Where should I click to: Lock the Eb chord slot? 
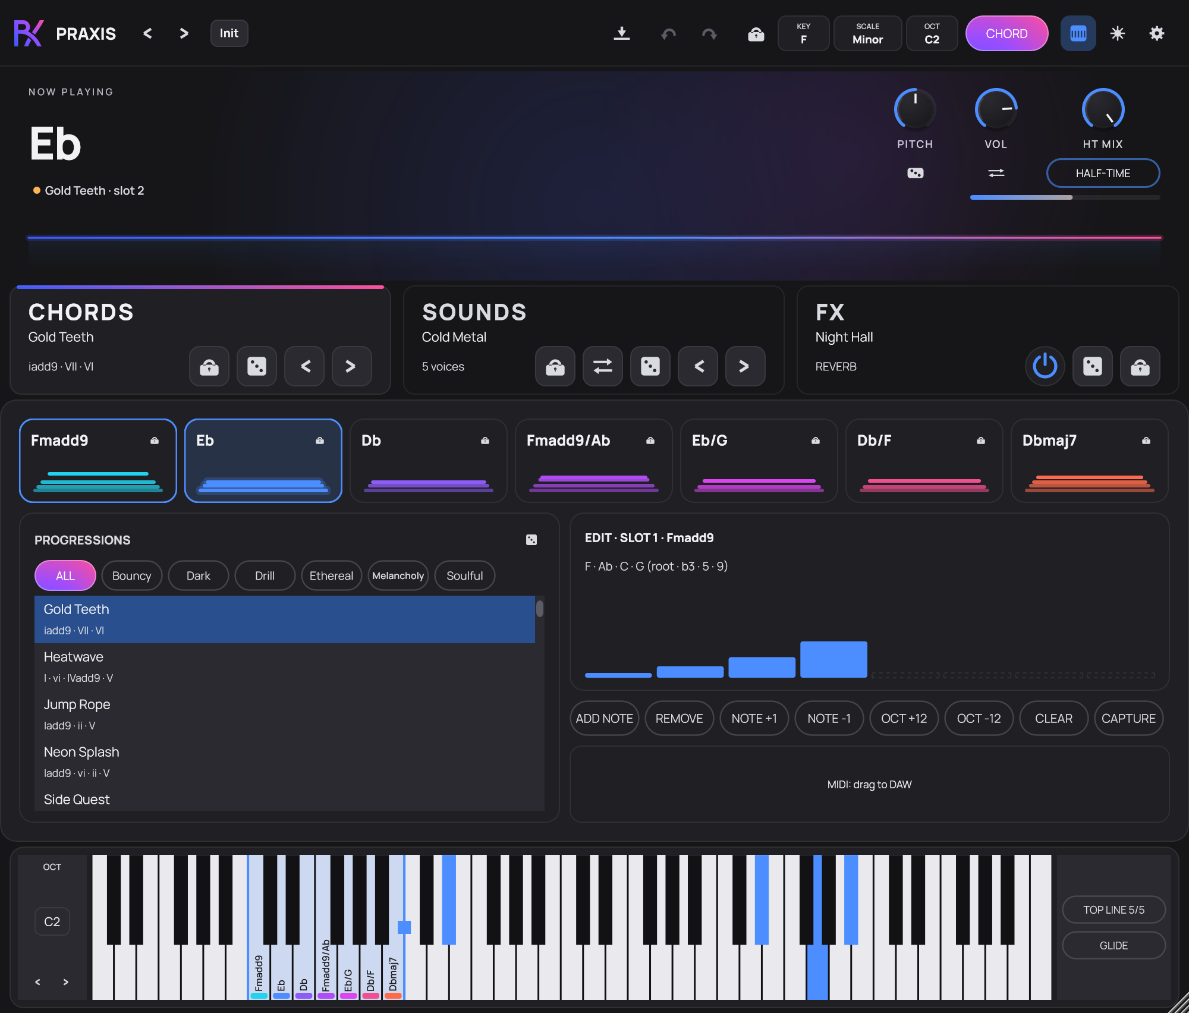[x=320, y=441]
